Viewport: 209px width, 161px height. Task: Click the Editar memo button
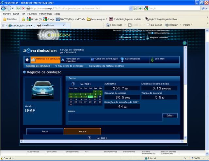(170, 115)
